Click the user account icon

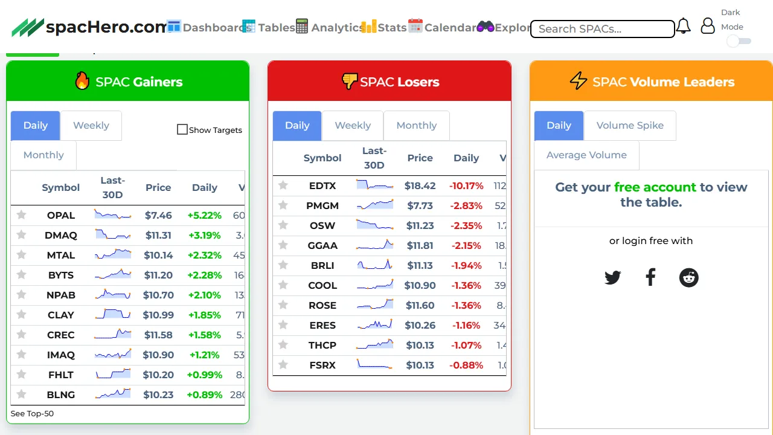[707, 26]
